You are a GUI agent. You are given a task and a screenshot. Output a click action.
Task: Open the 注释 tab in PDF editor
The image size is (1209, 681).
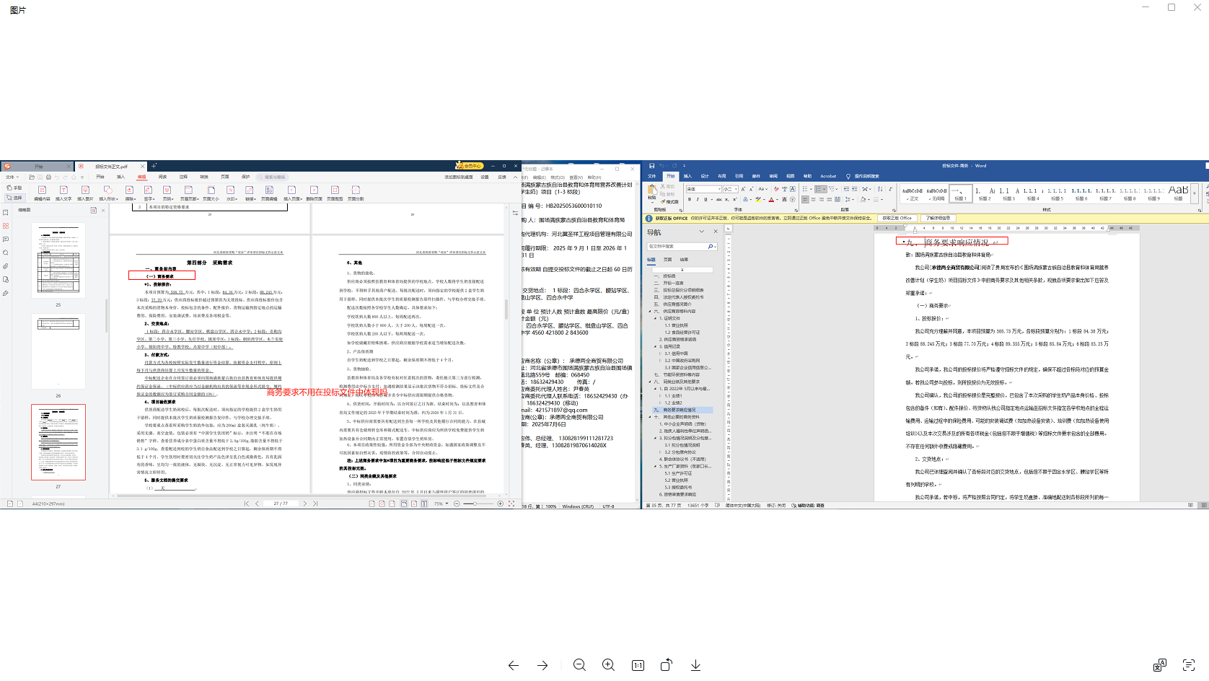183,177
